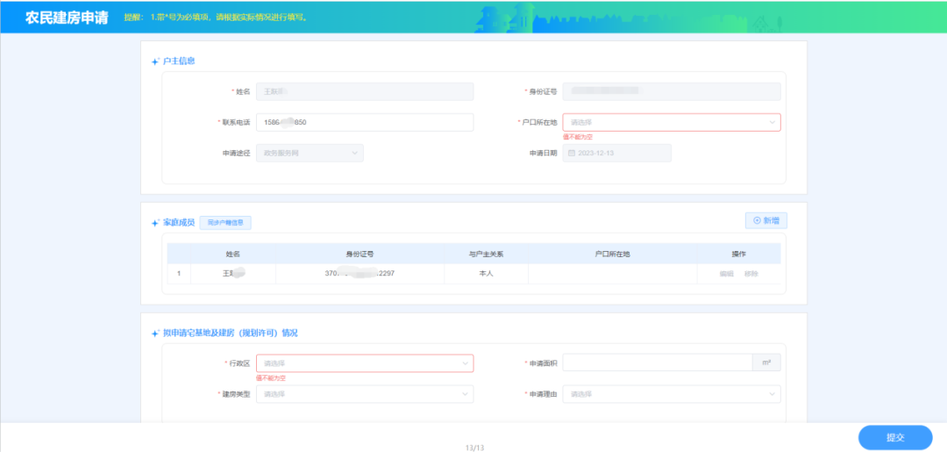The image size is (947, 452).
Task: Click the 农民建房申请 page title
Action: tap(67, 17)
